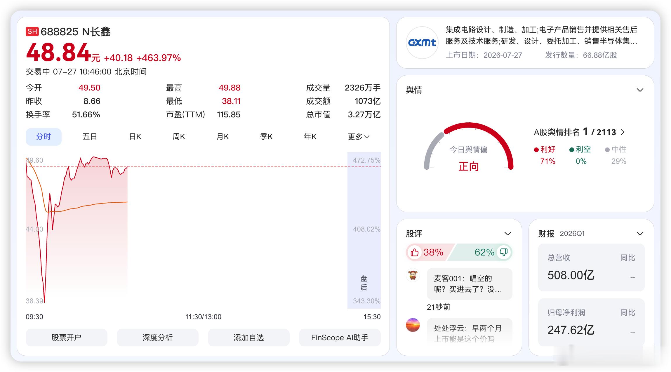Open the 更多 chart period dropdown
Image resolution: width=671 pixels, height=372 pixels.
click(x=358, y=137)
